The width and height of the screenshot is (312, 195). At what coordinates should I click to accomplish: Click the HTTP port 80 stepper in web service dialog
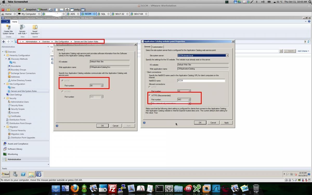[102, 86]
